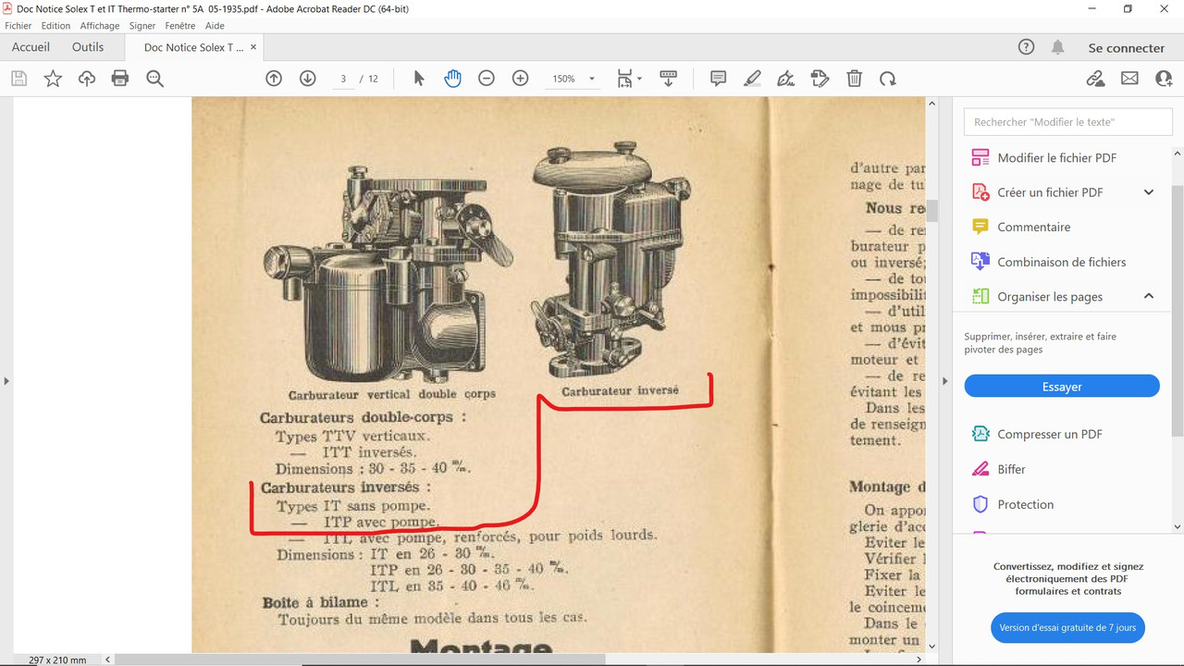Click the page number input field
The height and width of the screenshot is (666, 1184).
(343, 79)
